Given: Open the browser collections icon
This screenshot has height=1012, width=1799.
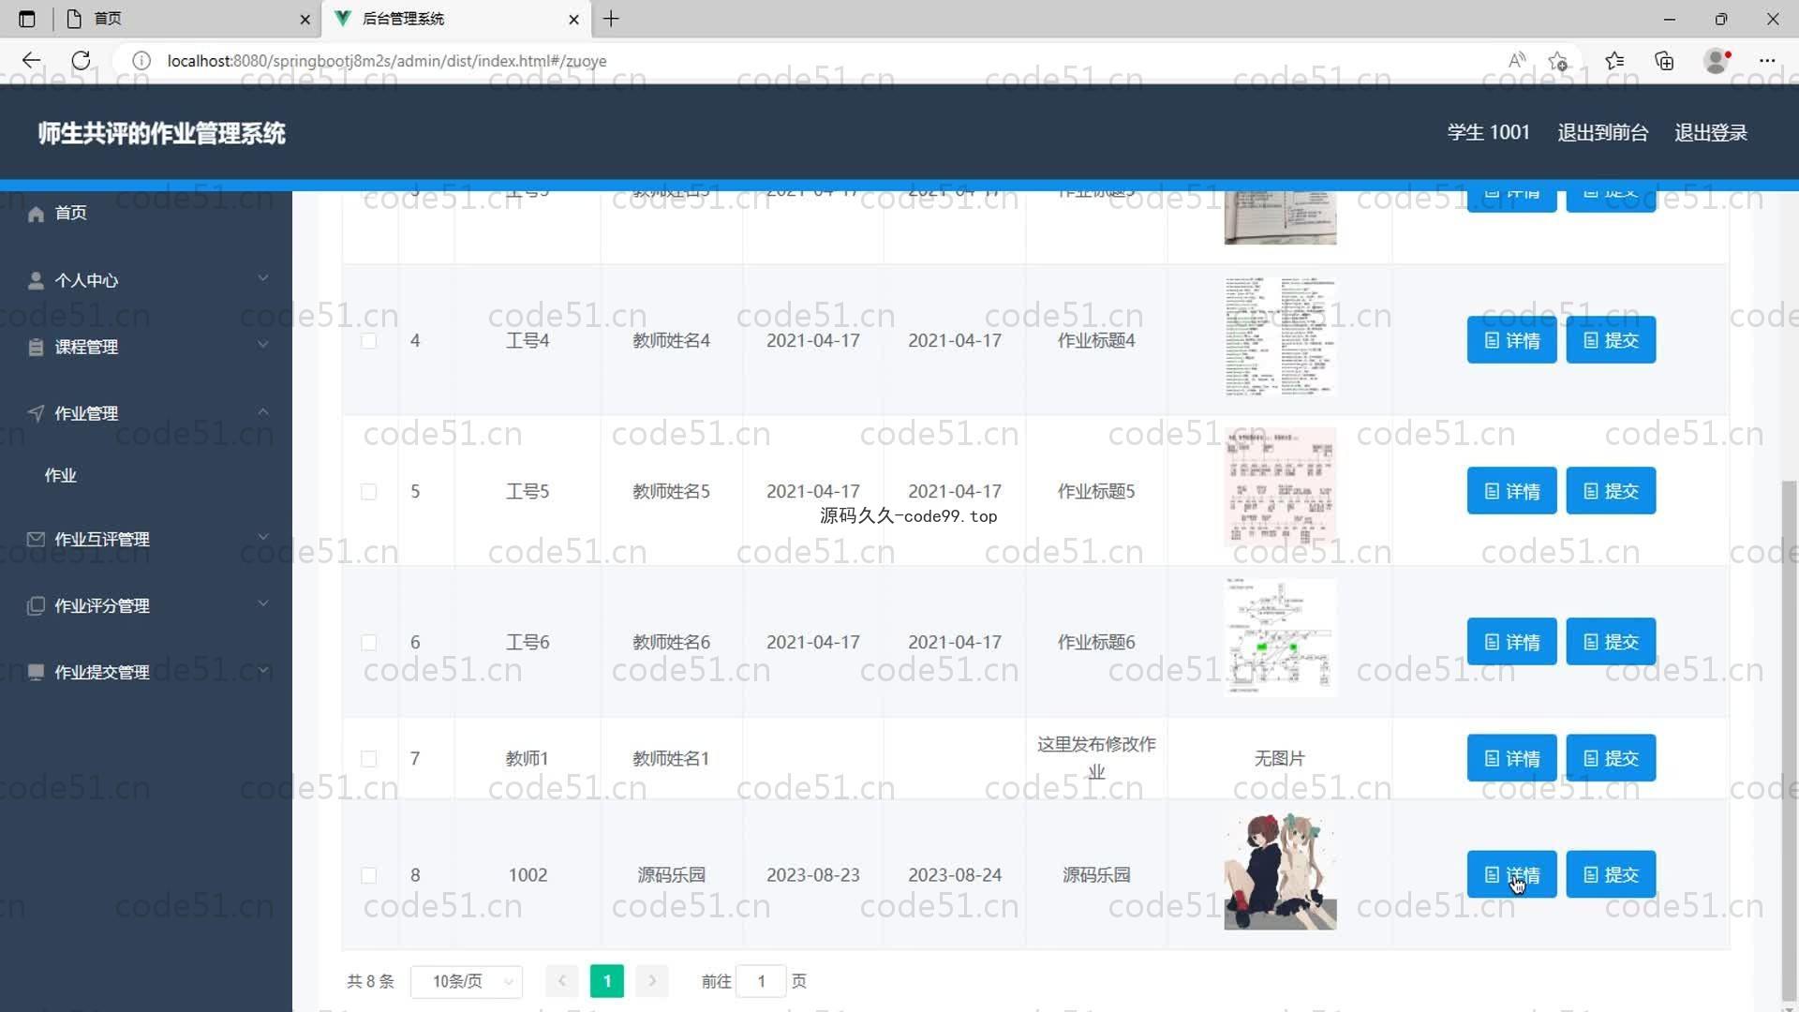Looking at the screenshot, I should tap(1664, 61).
